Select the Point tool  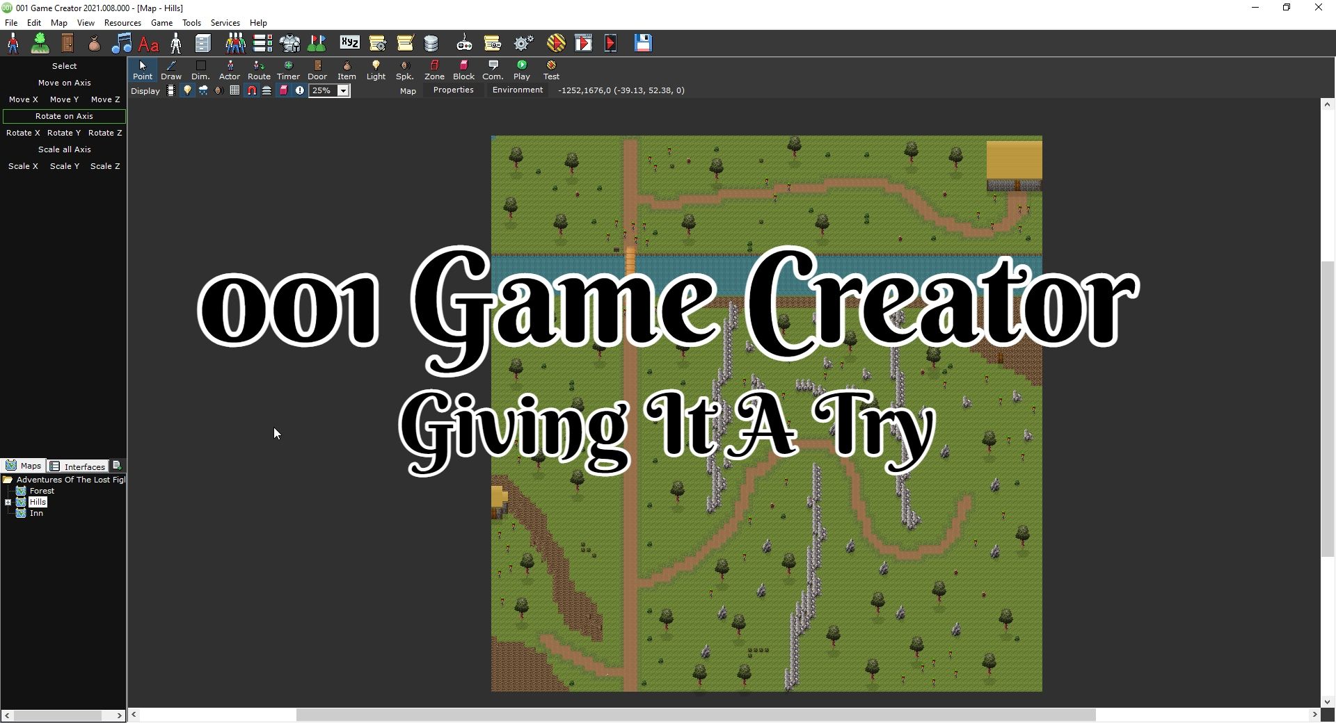pyautogui.click(x=143, y=70)
